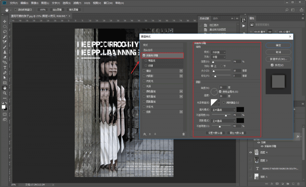306x187 pixels.
Task: Open the 方法 technique dropdown
Action: (x=218, y=57)
